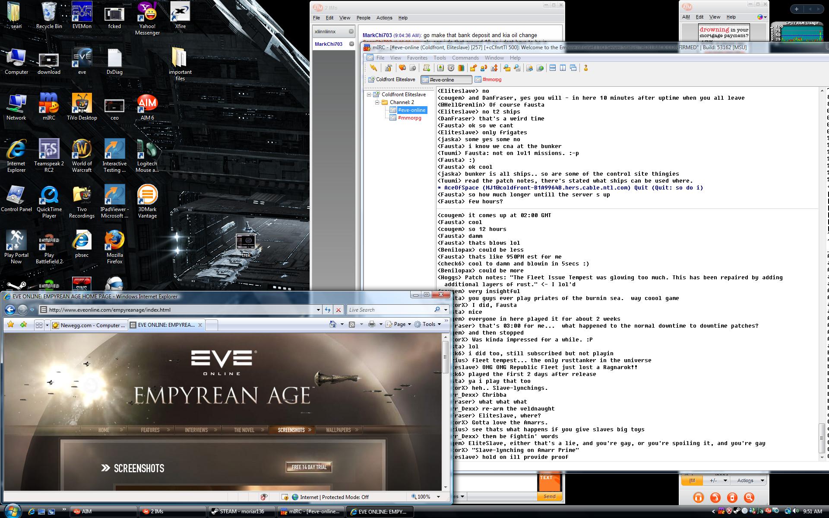Viewport: 829px width, 518px height.
Task: Click the mIRC Timer clock icon
Action: (451, 68)
